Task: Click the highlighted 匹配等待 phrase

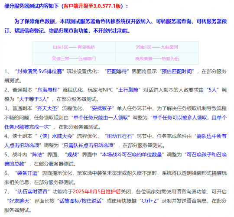Action: (x=117, y=71)
